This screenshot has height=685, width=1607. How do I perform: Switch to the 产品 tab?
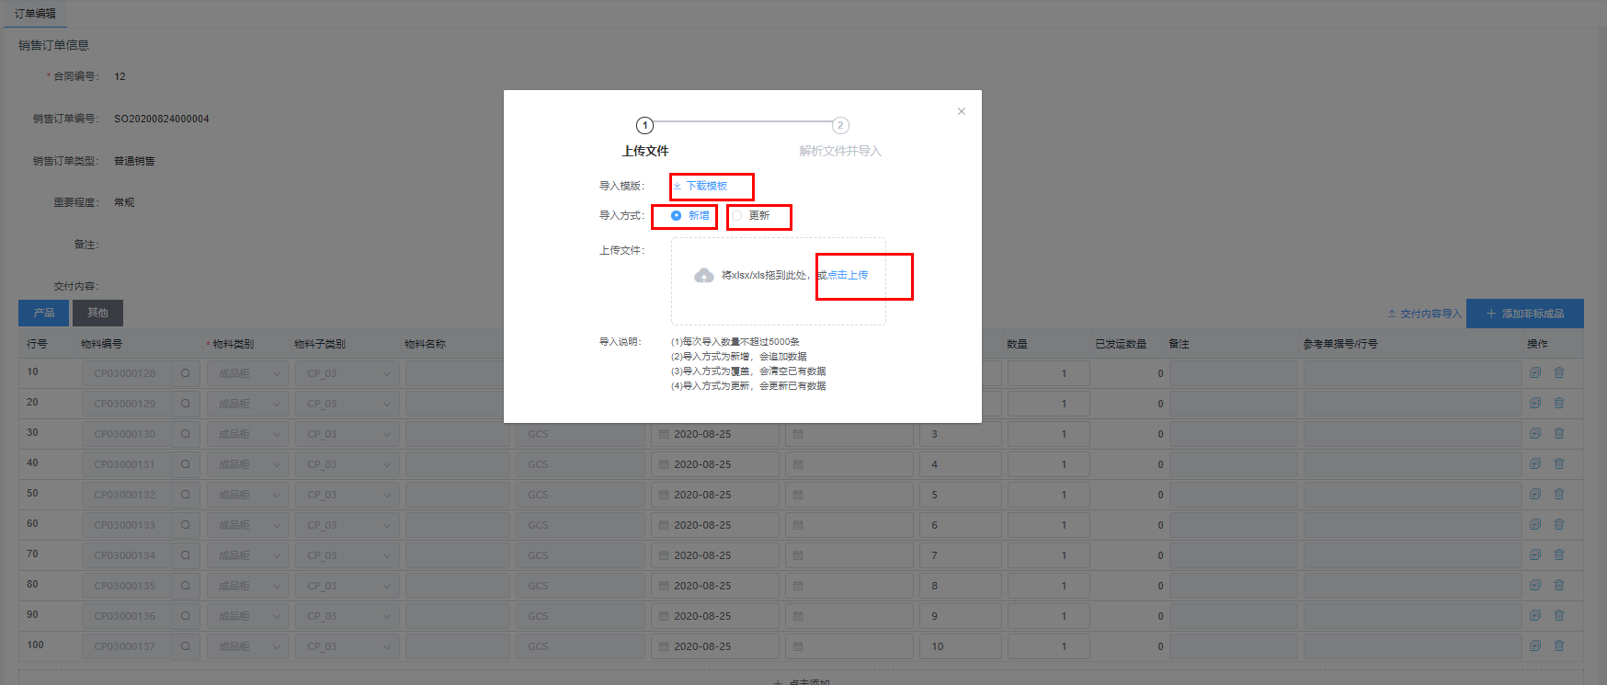[x=43, y=313]
